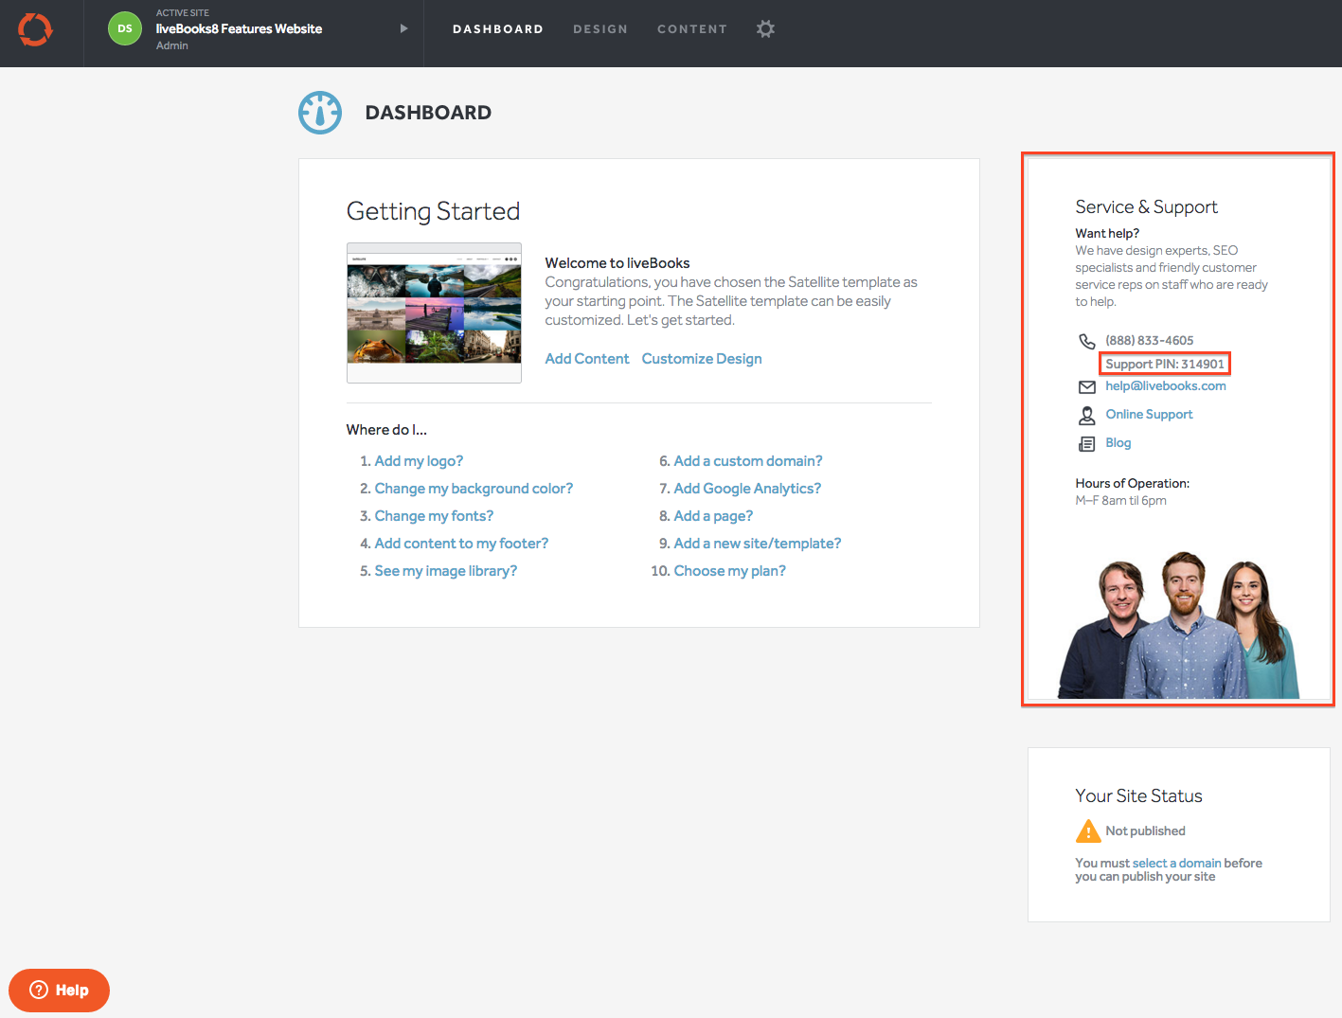This screenshot has width=1342, height=1018.
Task: Click the green DS site avatar
Action: coord(124,28)
